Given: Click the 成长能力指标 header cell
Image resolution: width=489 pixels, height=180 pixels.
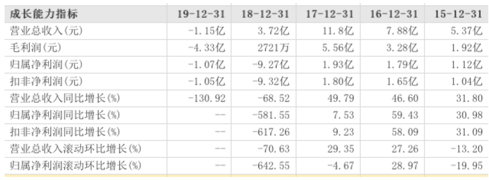Looking at the screenshot, I should [43, 14].
